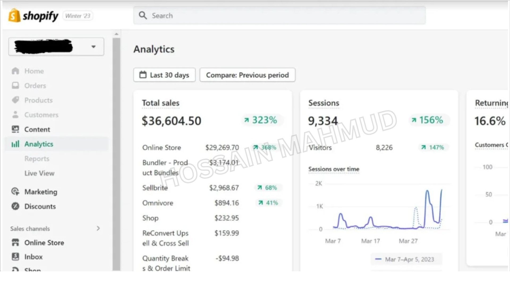510x287 pixels.
Task: Click the sidebar vertical scrollbar
Action: click(116, 154)
